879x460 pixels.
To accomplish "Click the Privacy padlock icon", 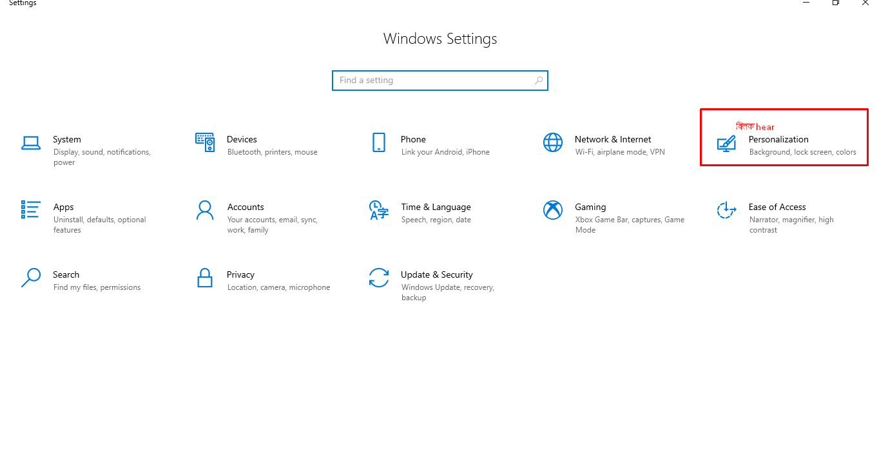I will pos(205,278).
